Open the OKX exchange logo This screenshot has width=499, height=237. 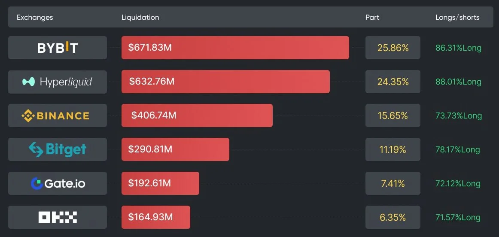tap(58, 217)
